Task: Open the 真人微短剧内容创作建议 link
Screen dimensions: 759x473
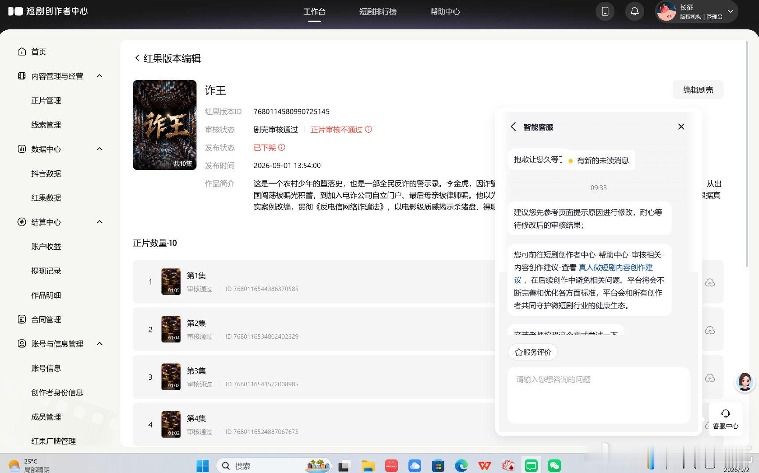Action: [x=615, y=267]
